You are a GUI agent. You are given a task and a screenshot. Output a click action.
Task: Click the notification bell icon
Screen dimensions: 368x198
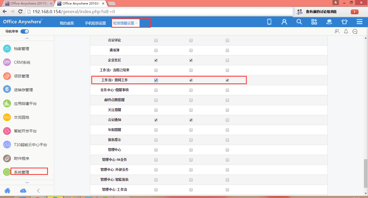[x=346, y=31]
